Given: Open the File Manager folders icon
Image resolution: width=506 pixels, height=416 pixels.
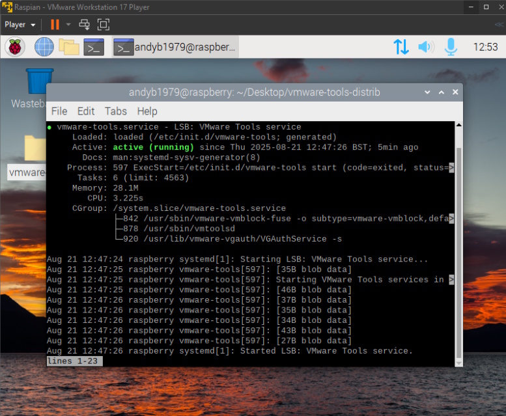Looking at the screenshot, I should click(x=69, y=47).
